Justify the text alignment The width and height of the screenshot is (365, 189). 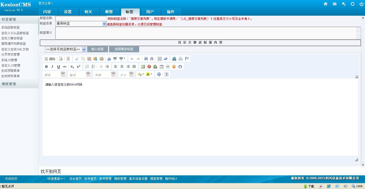click(134, 67)
